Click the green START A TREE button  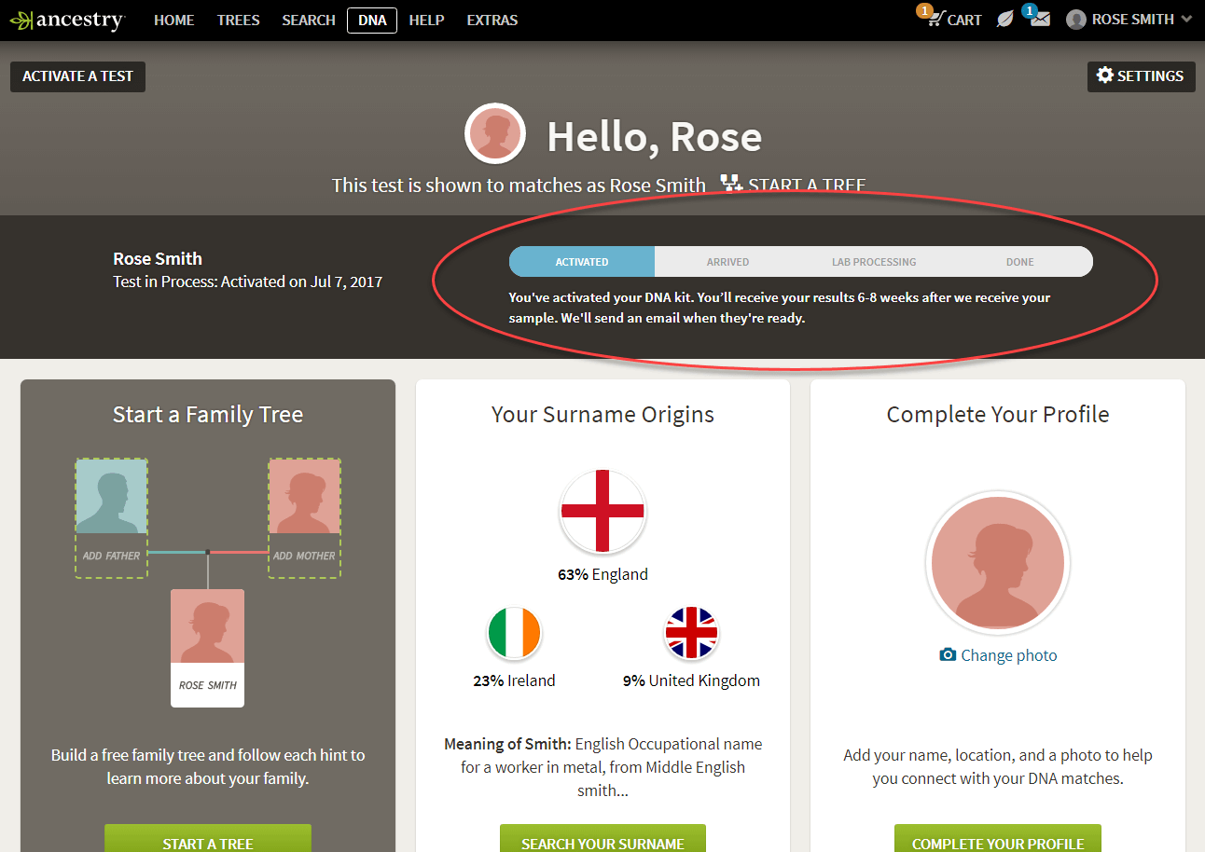208,839
